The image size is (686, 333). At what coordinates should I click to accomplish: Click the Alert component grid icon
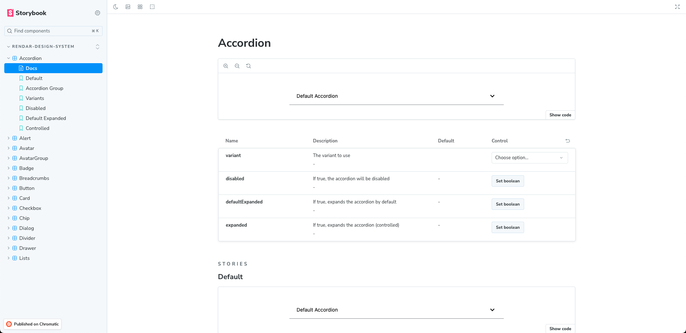coord(15,138)
